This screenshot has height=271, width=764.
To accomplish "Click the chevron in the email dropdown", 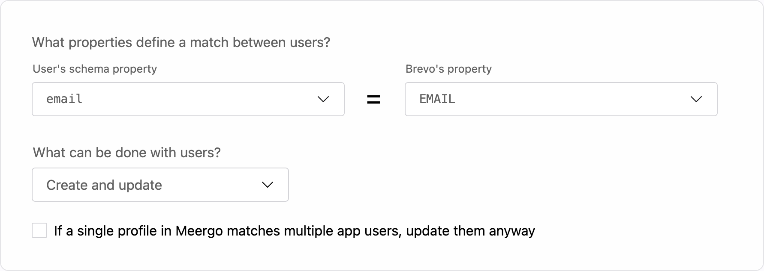I will pyautogui.click(x=323, y=99).
